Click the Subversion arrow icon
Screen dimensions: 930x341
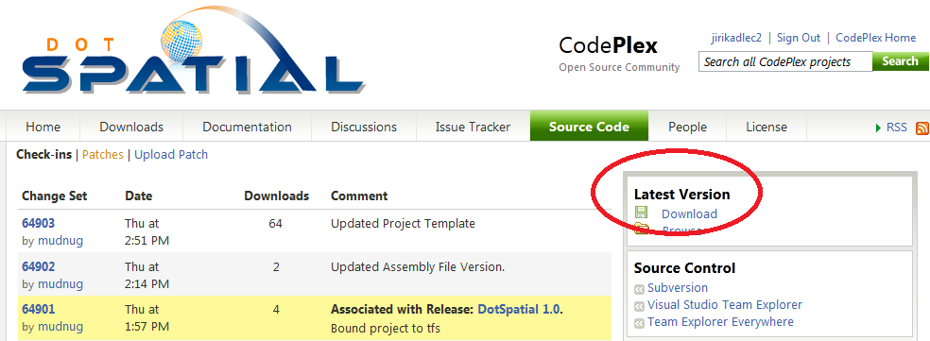(639, 289)
